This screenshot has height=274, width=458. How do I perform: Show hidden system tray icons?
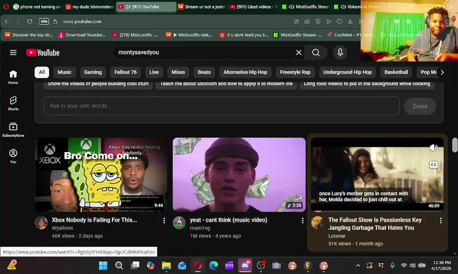tap(358, 266)
